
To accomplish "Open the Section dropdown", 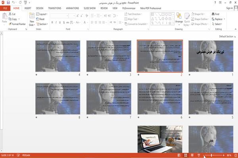I will click(x=42, y=24).
